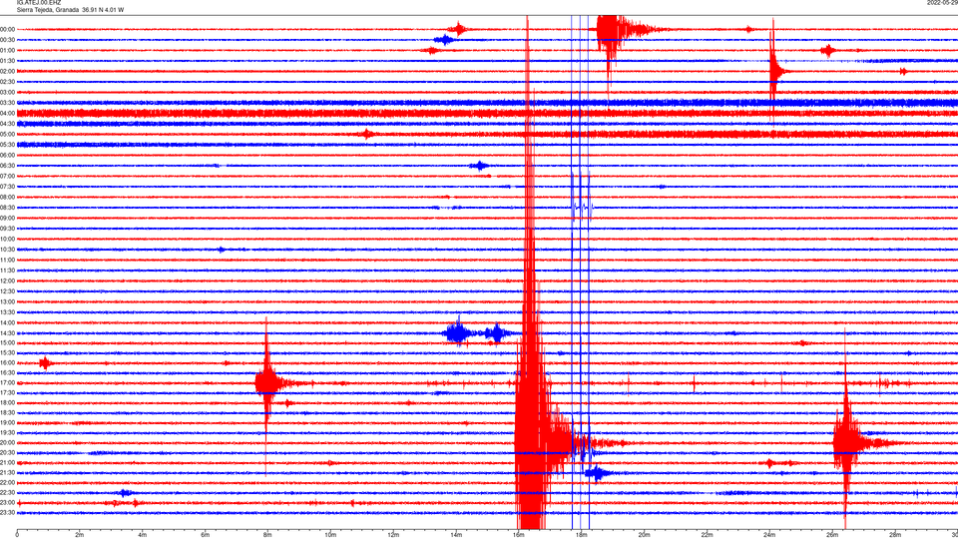The width and height of the screenshot is (958, 539).
Task: Click the 14m minute axis tick
Action: (x=456, y=535)
